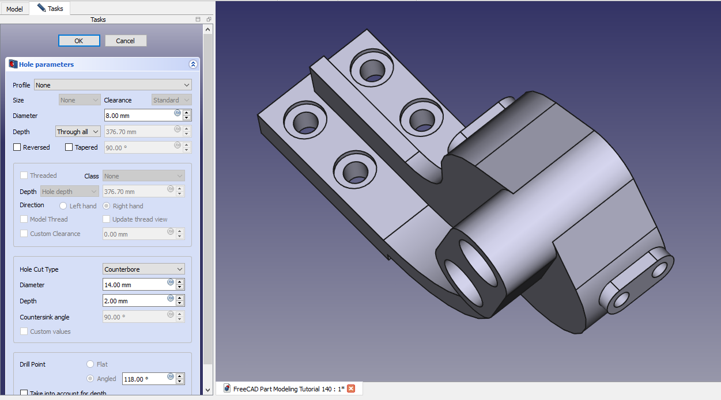Enable the Tapered checkbox
This screenshot has width=721, height=400.
click(69, 147)
